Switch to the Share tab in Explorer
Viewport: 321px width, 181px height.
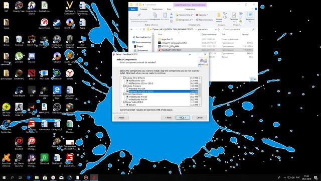157,9
